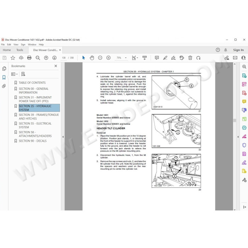Open SECTION 39 - FRAMES/TONGUE AND HITCHES bookmark
The height and width of the screenshot is (248, 248).
tap(39, 117)
